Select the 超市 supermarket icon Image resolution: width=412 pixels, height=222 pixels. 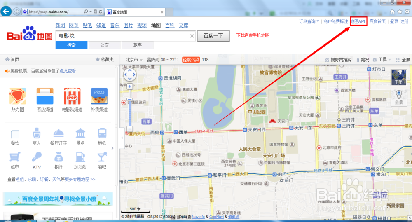tap(15, 157)
